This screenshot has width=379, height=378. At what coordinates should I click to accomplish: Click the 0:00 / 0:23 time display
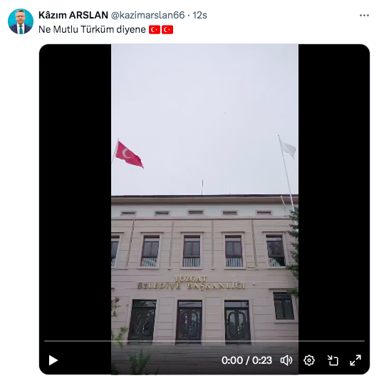tap(246, 360)
